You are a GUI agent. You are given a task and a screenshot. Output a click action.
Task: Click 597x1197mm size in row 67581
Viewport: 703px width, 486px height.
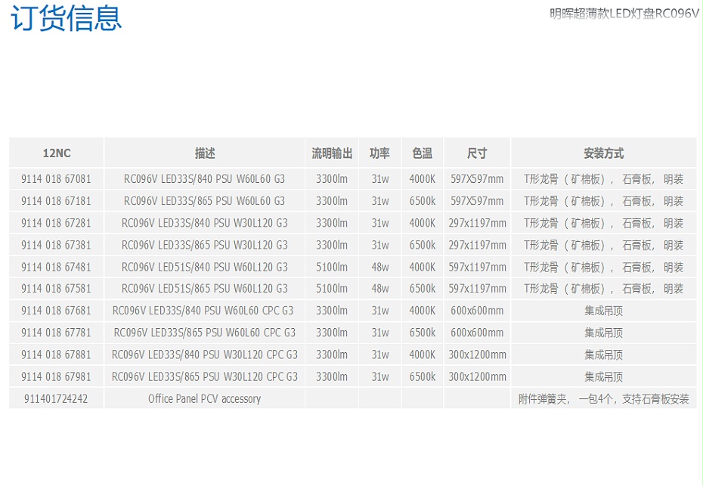477,288
